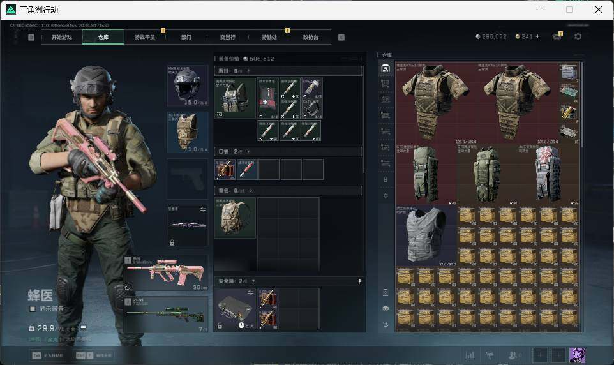This screenshot has width=614, height=365.
Task: Select the right heavy armor in the warehouse
Action: pyautogui.click(x=518, y=103)
